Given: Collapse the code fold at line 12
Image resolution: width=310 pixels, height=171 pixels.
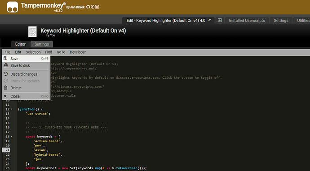Looking at the screenshot, I should 11,109.
